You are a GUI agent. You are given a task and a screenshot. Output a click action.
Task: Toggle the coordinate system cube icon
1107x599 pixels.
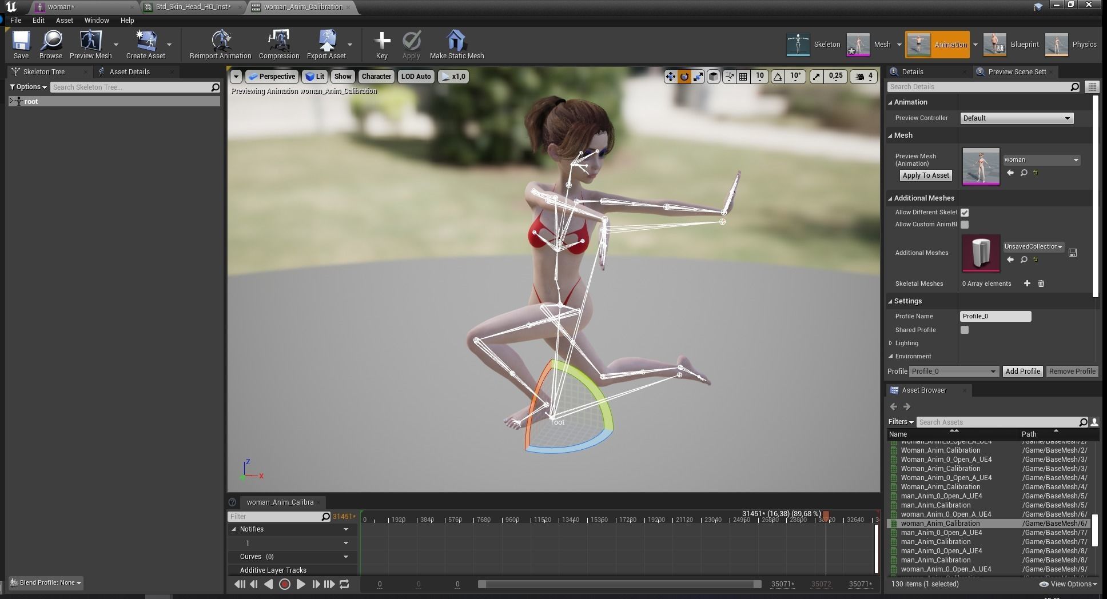click(714, 77)
